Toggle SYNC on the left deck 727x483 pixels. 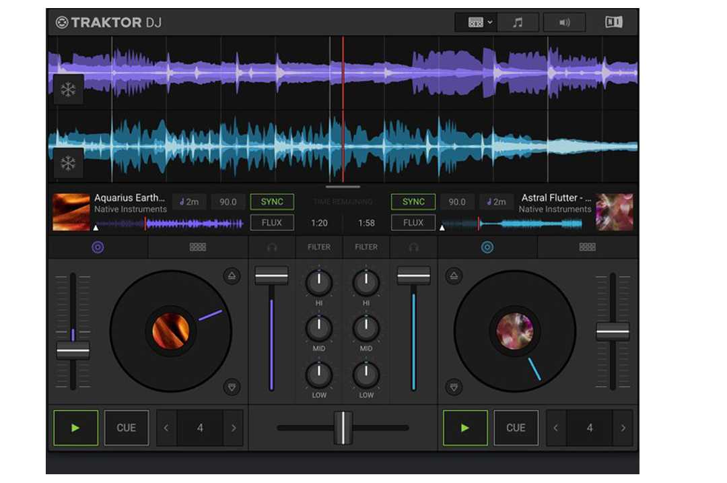[272, 202]
